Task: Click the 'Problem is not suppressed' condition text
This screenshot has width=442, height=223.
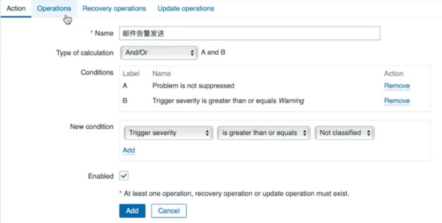Action: click(x=193, y=85)
